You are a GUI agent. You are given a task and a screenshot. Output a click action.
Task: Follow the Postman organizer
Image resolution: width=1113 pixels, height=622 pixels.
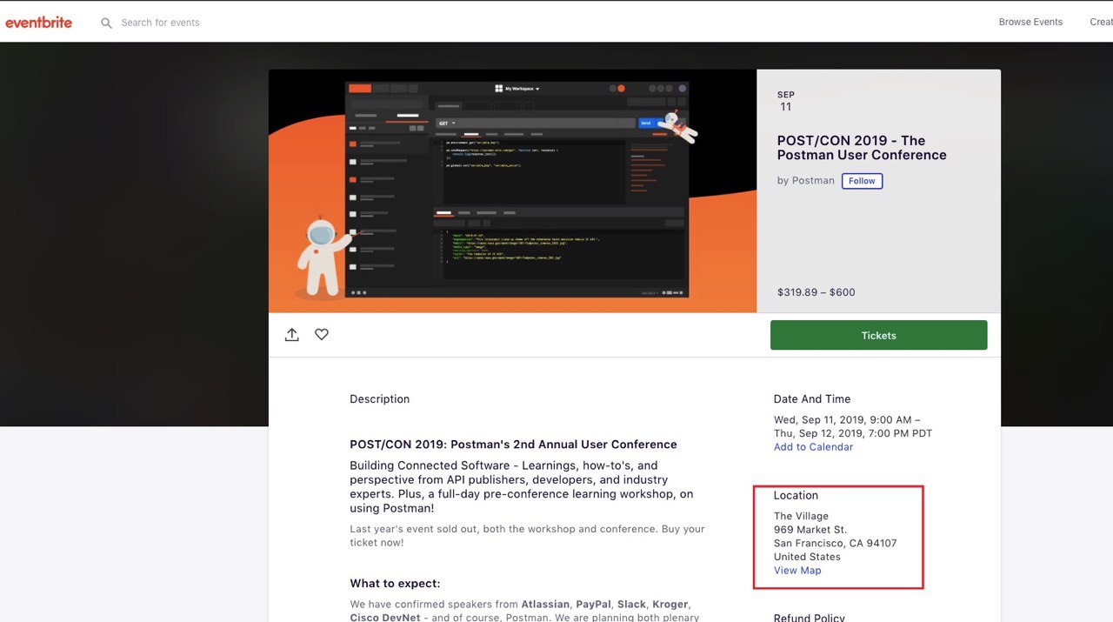862,181
